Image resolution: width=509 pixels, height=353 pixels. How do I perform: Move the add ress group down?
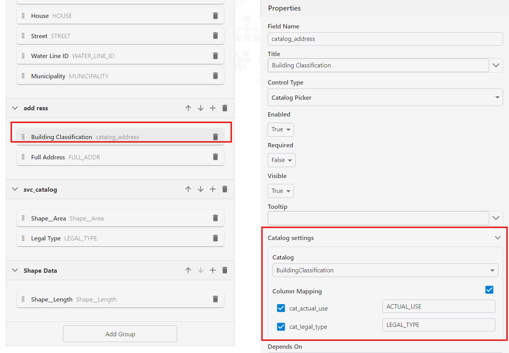point(201,108)
